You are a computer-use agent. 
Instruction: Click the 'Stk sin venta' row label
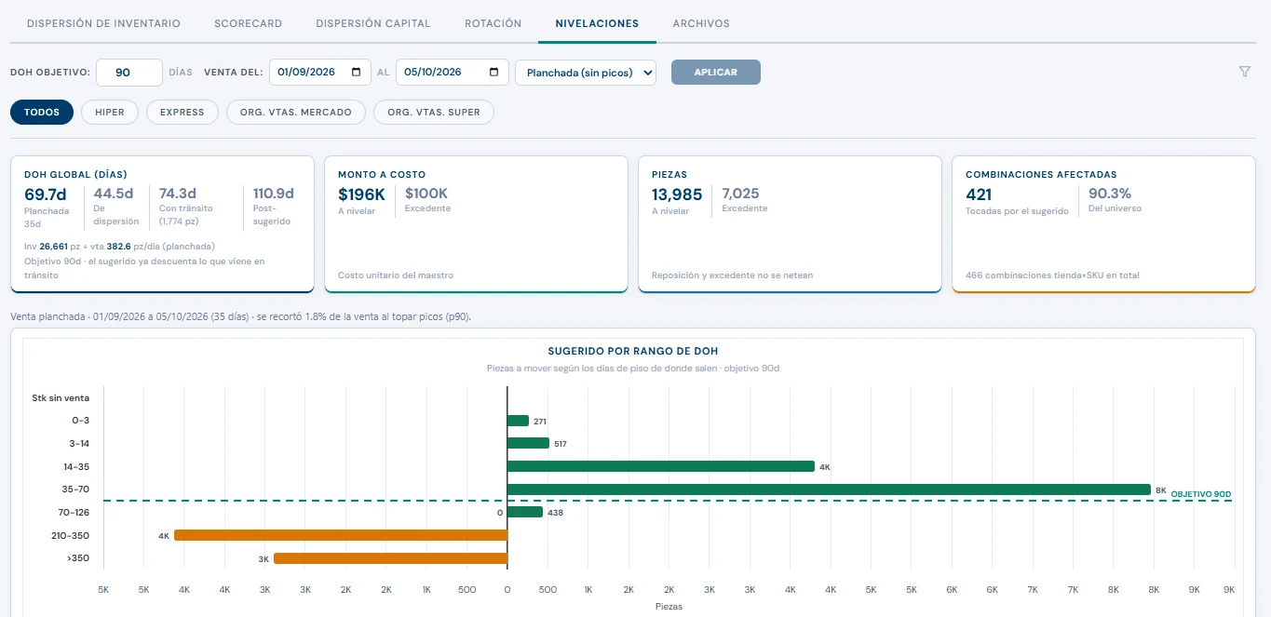(x=61, y=397)
